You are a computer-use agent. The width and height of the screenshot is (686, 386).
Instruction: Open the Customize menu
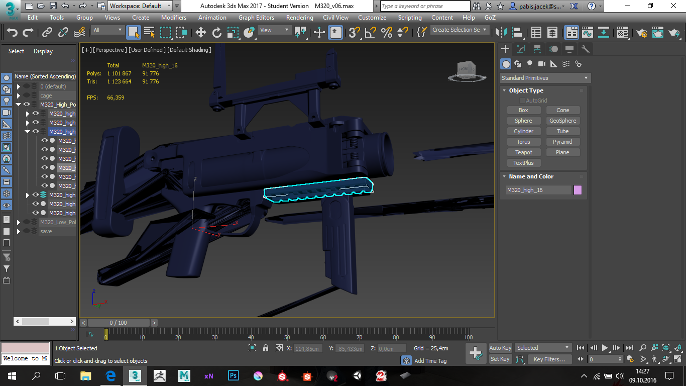[372, 17]
